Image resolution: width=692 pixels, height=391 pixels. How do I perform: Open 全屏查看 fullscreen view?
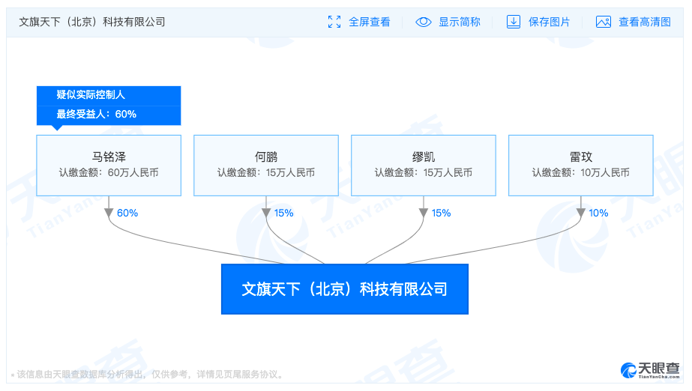370,22
